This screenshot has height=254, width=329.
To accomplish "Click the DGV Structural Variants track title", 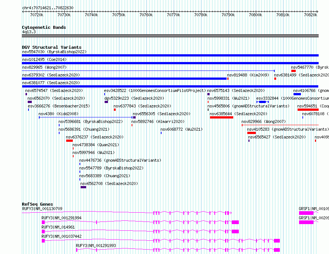I will (x=52, y=47).
